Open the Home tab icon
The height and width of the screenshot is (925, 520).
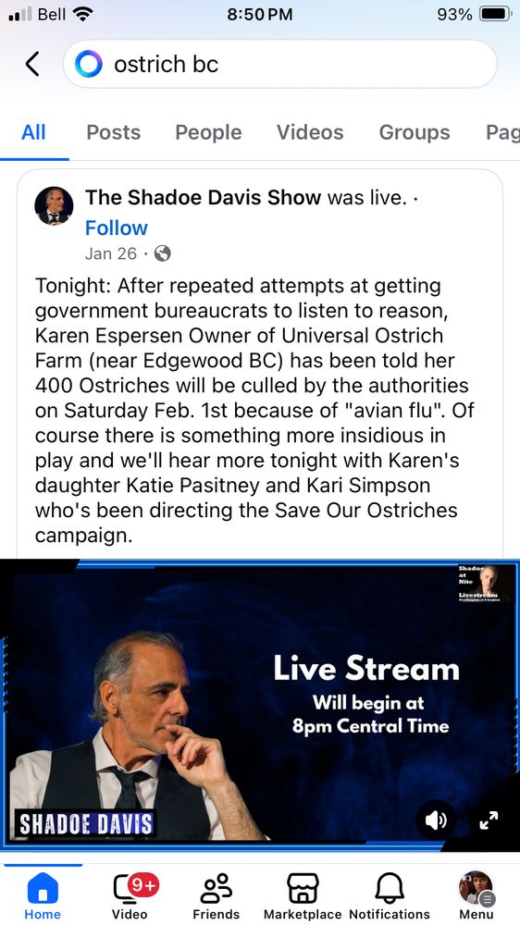click(43, 888)
